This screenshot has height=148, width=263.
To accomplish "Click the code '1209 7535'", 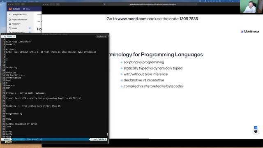I will 189,19.
